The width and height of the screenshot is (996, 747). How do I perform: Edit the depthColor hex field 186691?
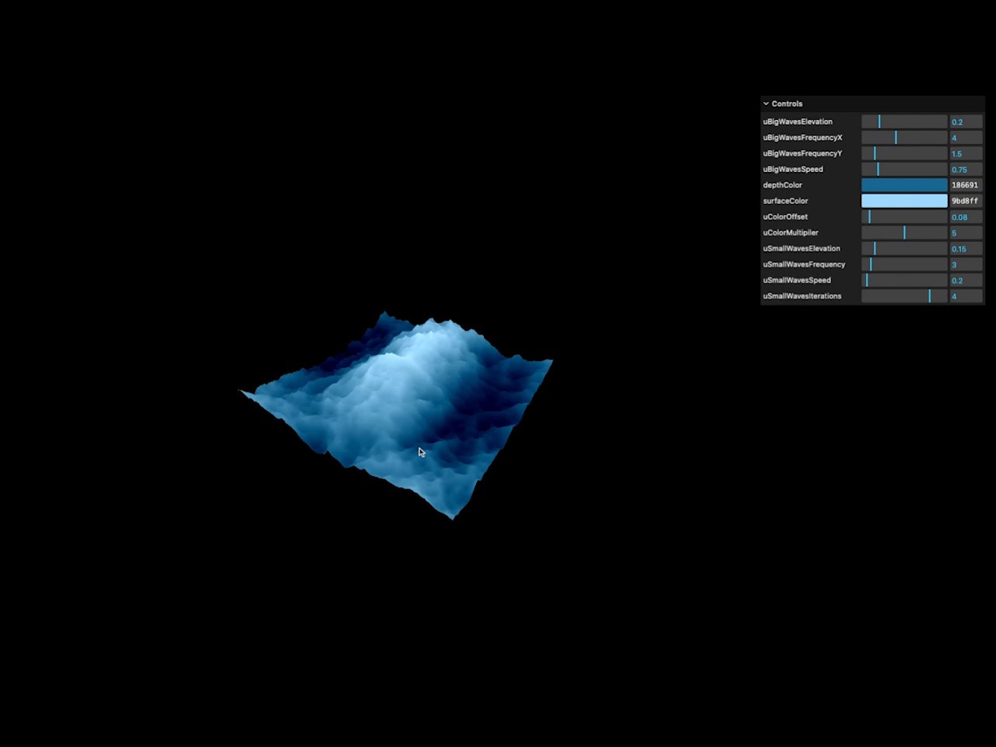(965, 184)
